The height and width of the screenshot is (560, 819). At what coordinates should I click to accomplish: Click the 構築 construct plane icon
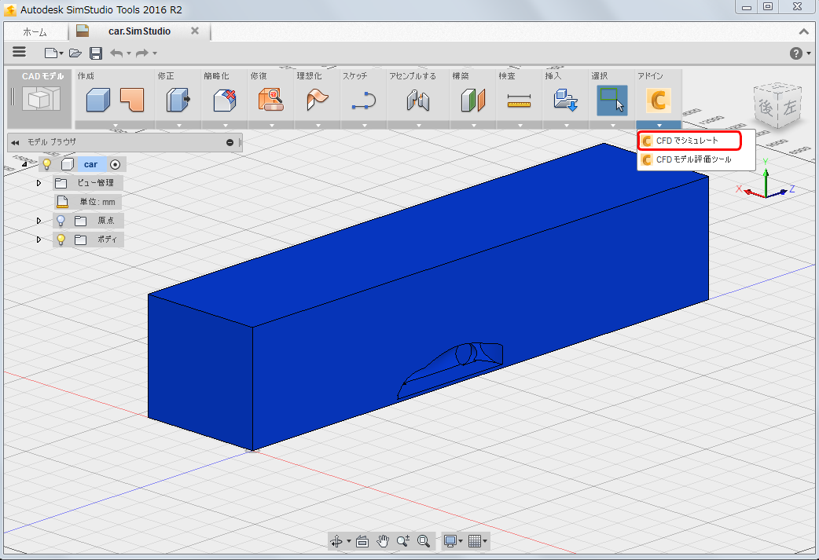click(473, 99)
